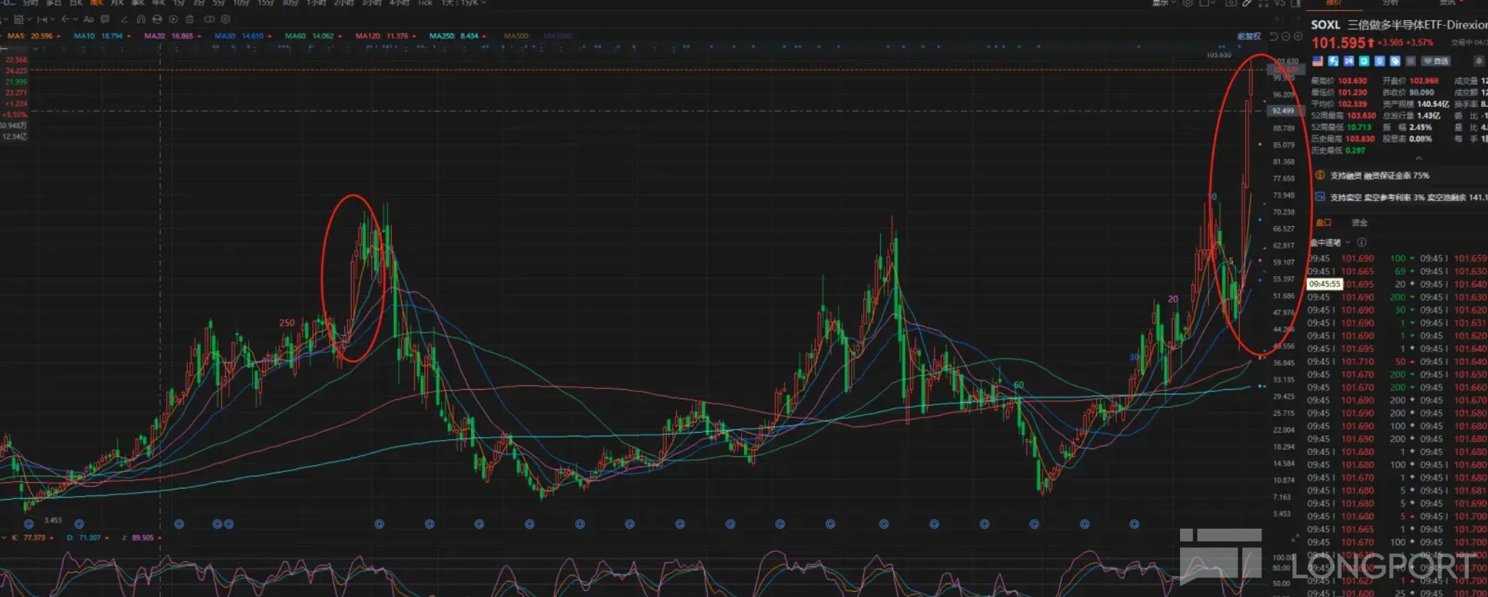Click the MA5 orange indicator label
The image size is (1488, 597).
pyautogui.click(x=33, y=36)
